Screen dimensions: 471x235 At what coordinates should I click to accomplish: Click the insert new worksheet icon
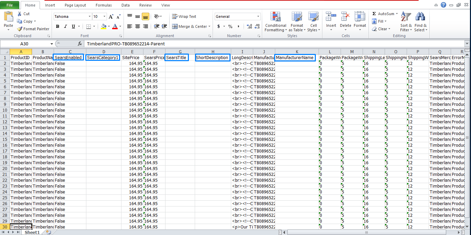click(49, 233)
